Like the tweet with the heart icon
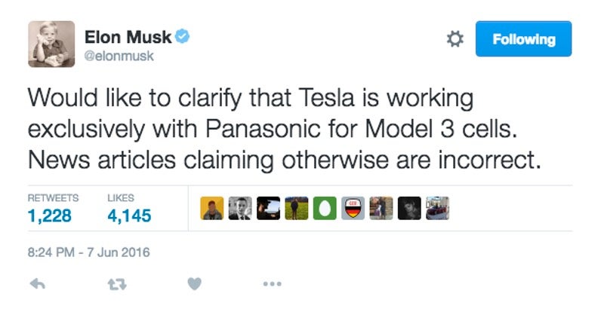The height and width of the screenshot is (315, 604). pyautogui.click(x=195, y=284)
